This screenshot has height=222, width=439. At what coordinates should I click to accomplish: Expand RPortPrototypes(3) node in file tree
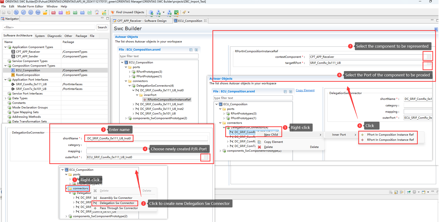130,72
